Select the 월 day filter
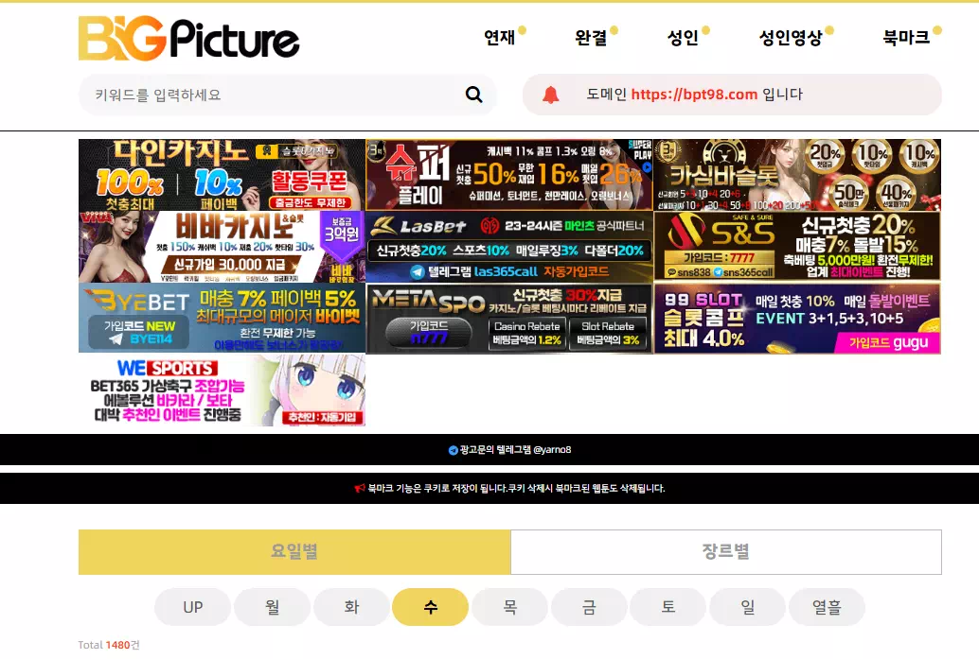 (x=273, y=607)
